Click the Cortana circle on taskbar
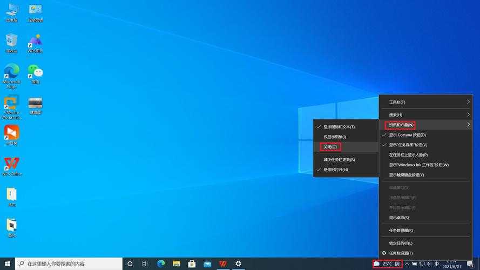 130,264
